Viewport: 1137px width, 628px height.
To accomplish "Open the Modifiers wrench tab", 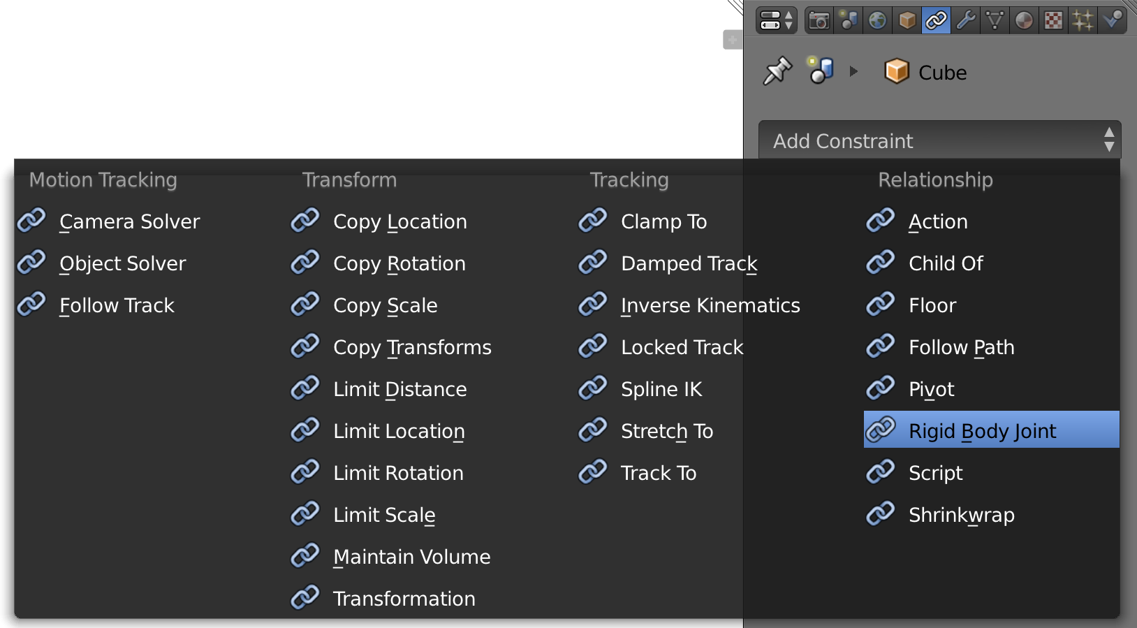I will (966, 20).
